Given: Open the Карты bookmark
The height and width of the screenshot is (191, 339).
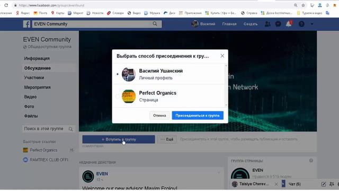Looking at the screenshot, I should click(x=58, y=13).
